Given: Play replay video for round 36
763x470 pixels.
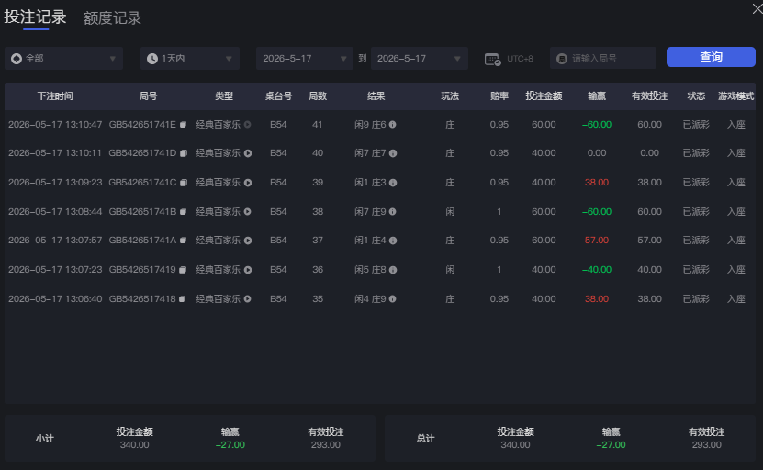Looking at the screenshot, I should pos(248,270).
